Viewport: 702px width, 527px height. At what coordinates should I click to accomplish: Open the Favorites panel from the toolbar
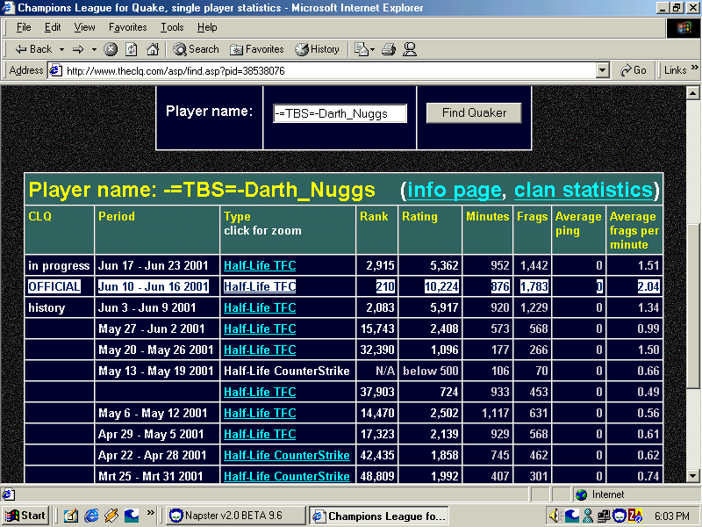pyautogui.click(x=257, y=49)
